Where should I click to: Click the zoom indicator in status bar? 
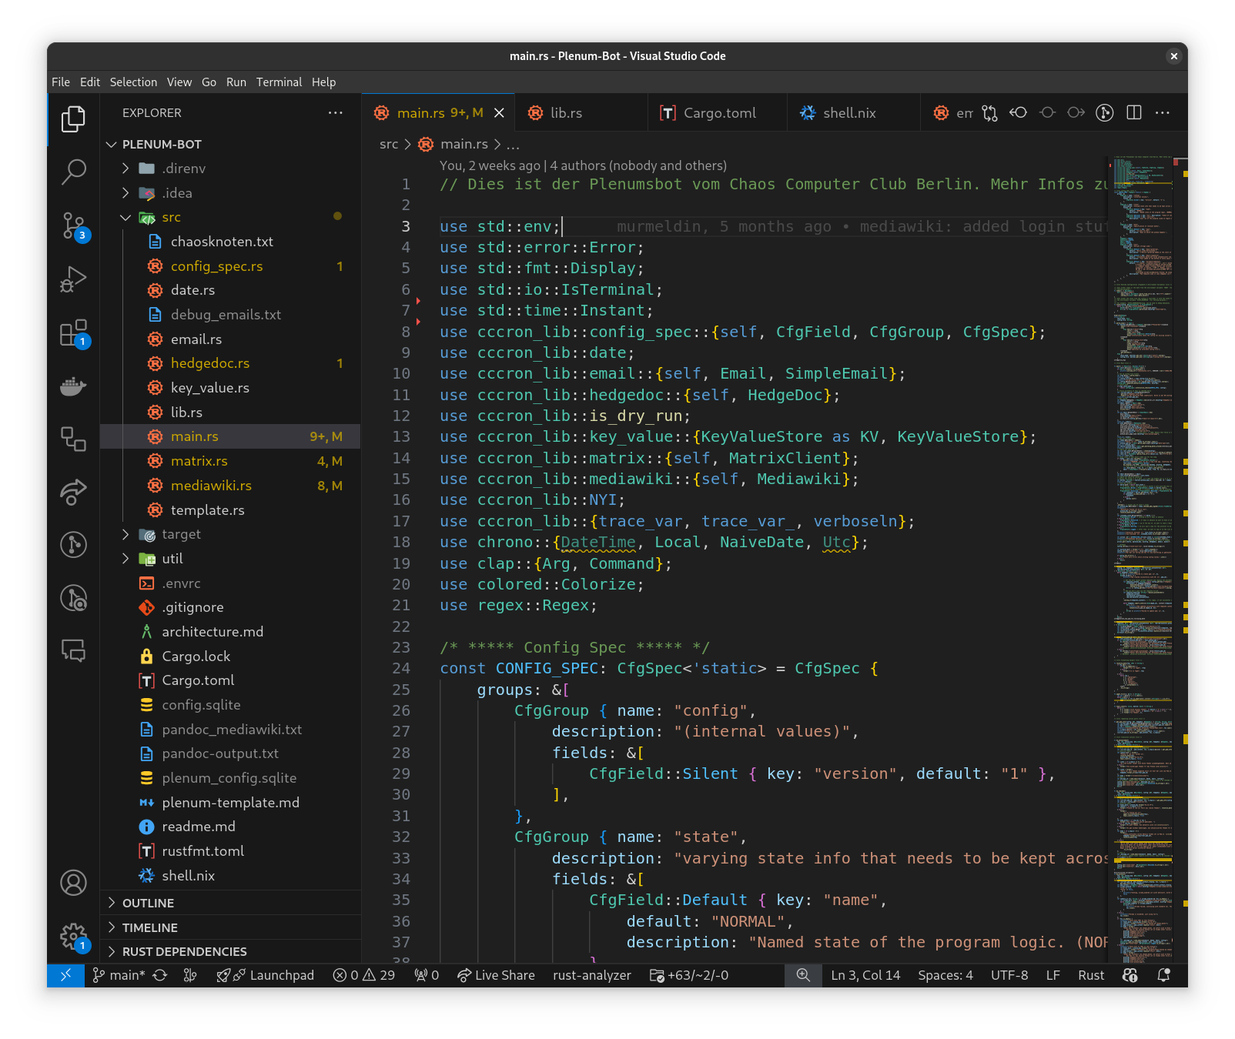(803, 975)
